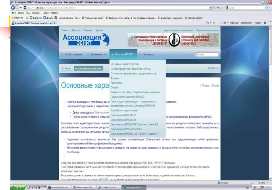
Task: Open the Диссертация - написание favorite
Action: click(171, 18)
